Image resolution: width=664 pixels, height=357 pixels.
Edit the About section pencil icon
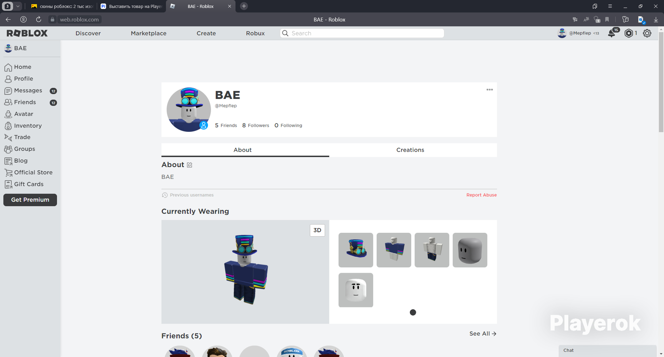pyautogui.click(x=190, y=165)
